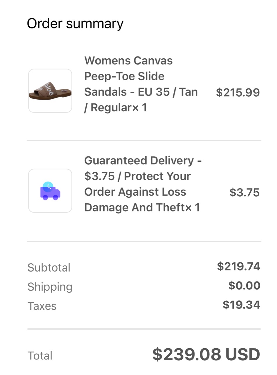Click the $239.08 total amount
This screenshot has width=277, height=375.
pyautogui.click(x=187, y=355)
